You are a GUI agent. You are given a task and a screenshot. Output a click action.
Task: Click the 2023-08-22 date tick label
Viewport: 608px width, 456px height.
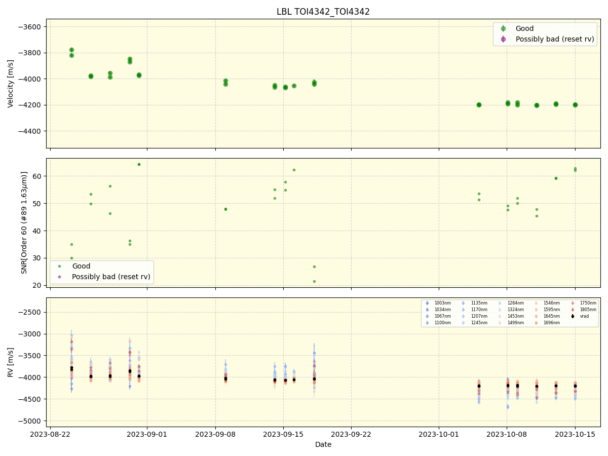coord(50,434)
